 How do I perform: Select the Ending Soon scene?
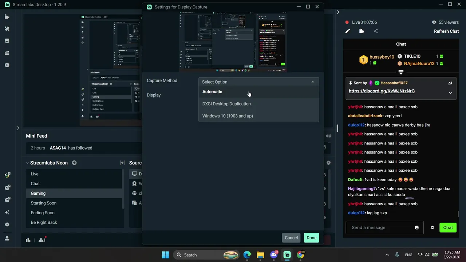click(74, 213)
